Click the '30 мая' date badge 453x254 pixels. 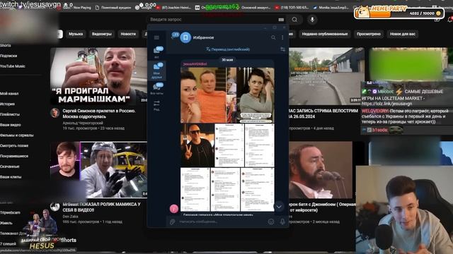[227, 59]
